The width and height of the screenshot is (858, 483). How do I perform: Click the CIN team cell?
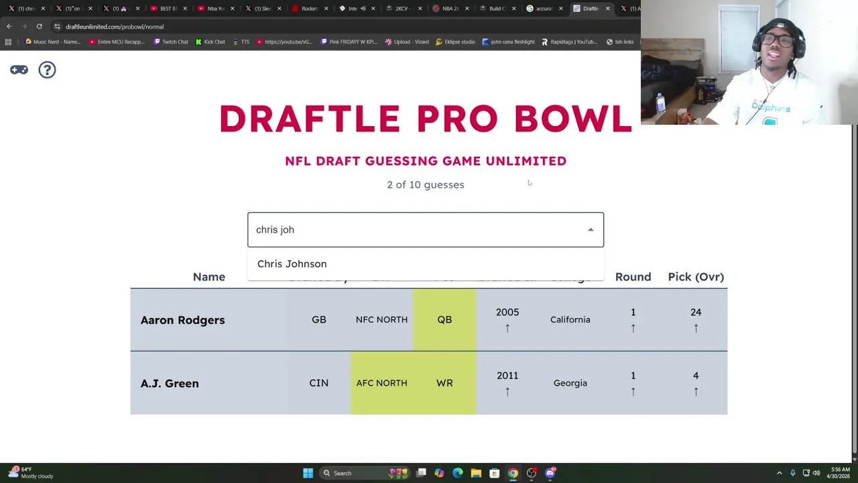(x=318, y=383)
